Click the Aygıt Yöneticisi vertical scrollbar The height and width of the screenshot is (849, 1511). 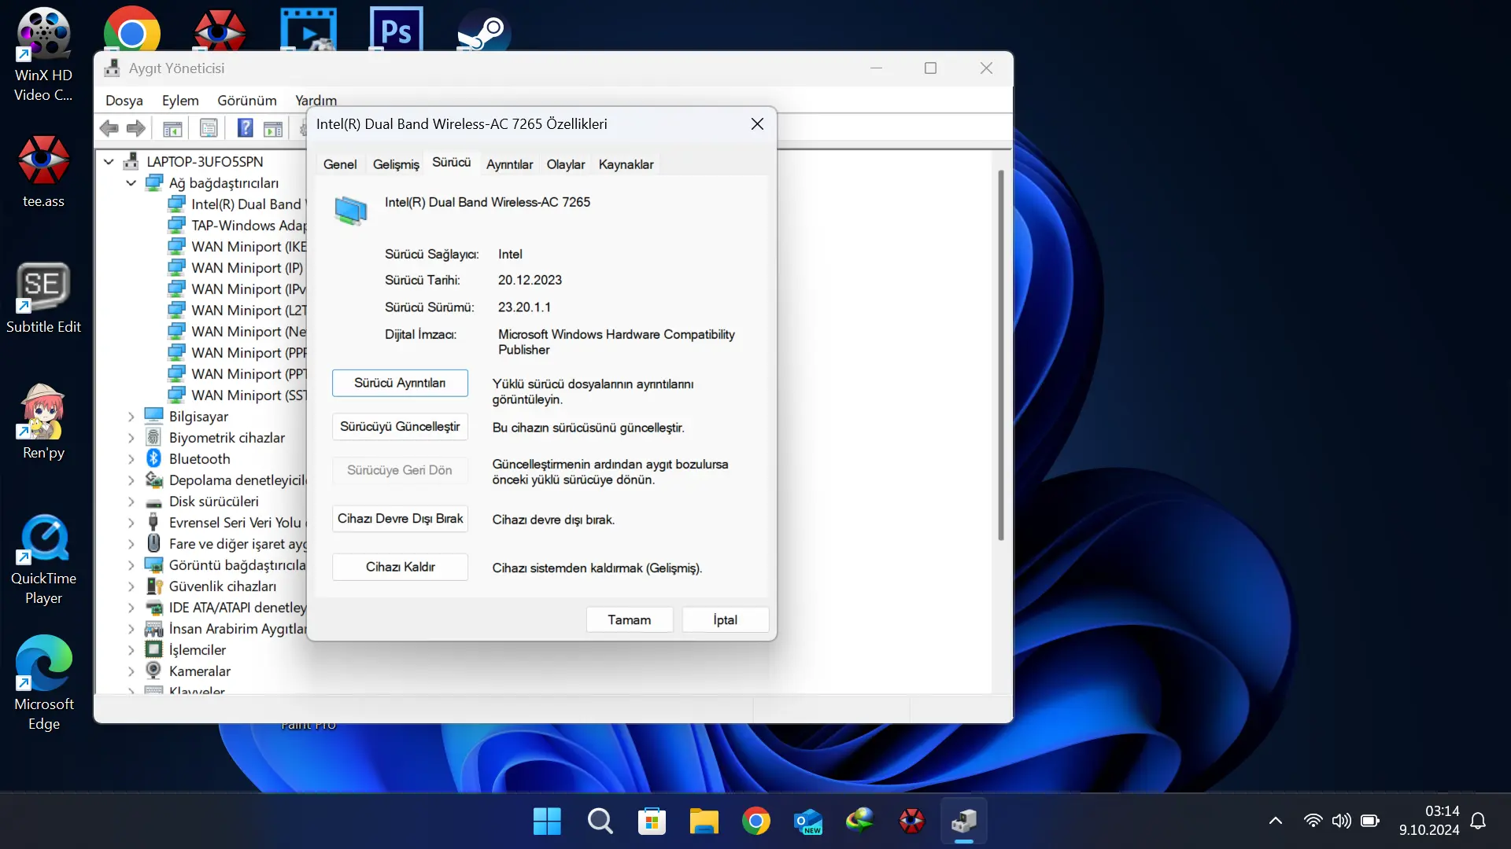point(1001,355)
